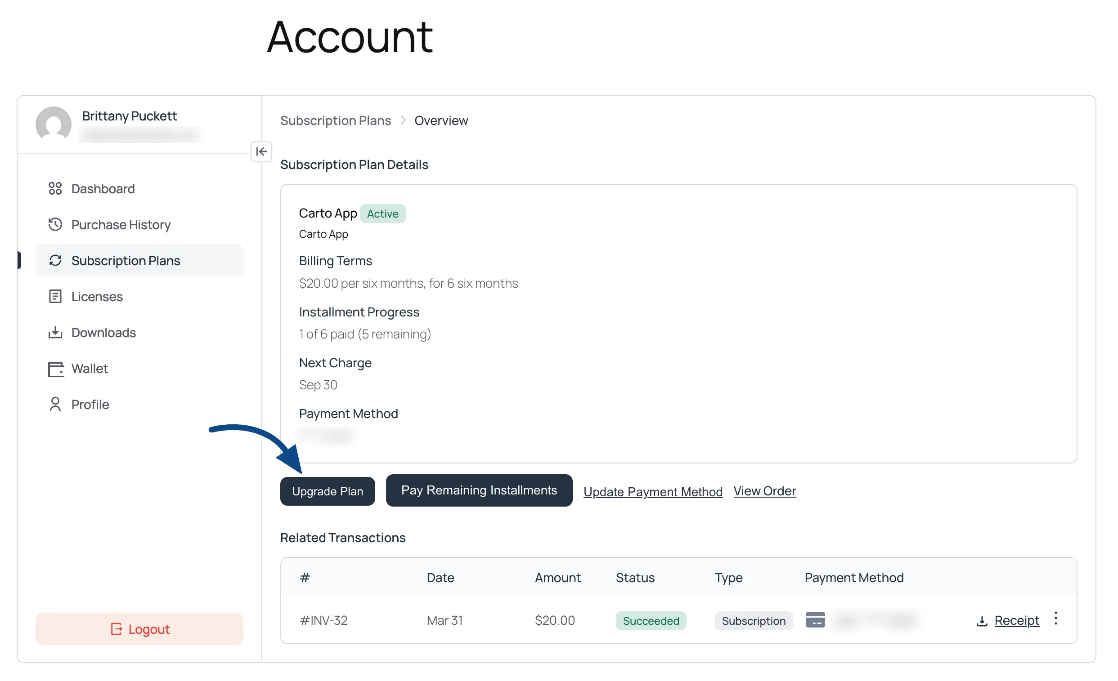The width and height of the screenshot is (1118, 681).
Task: Click the receipt download arrow icon
Action: 982,621
